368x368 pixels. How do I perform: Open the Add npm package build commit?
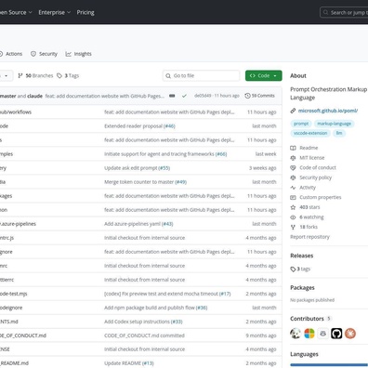[x=150, y=308]
